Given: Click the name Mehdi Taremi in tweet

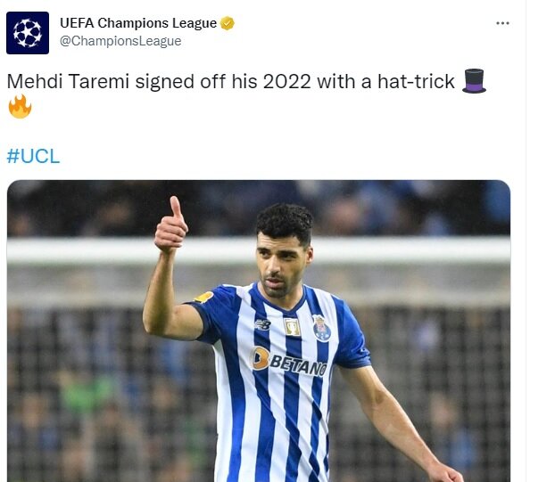Looking at the screenshot, I should click(68, 82).
